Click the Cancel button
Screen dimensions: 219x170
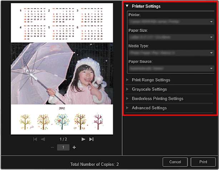tap(175, 162)
